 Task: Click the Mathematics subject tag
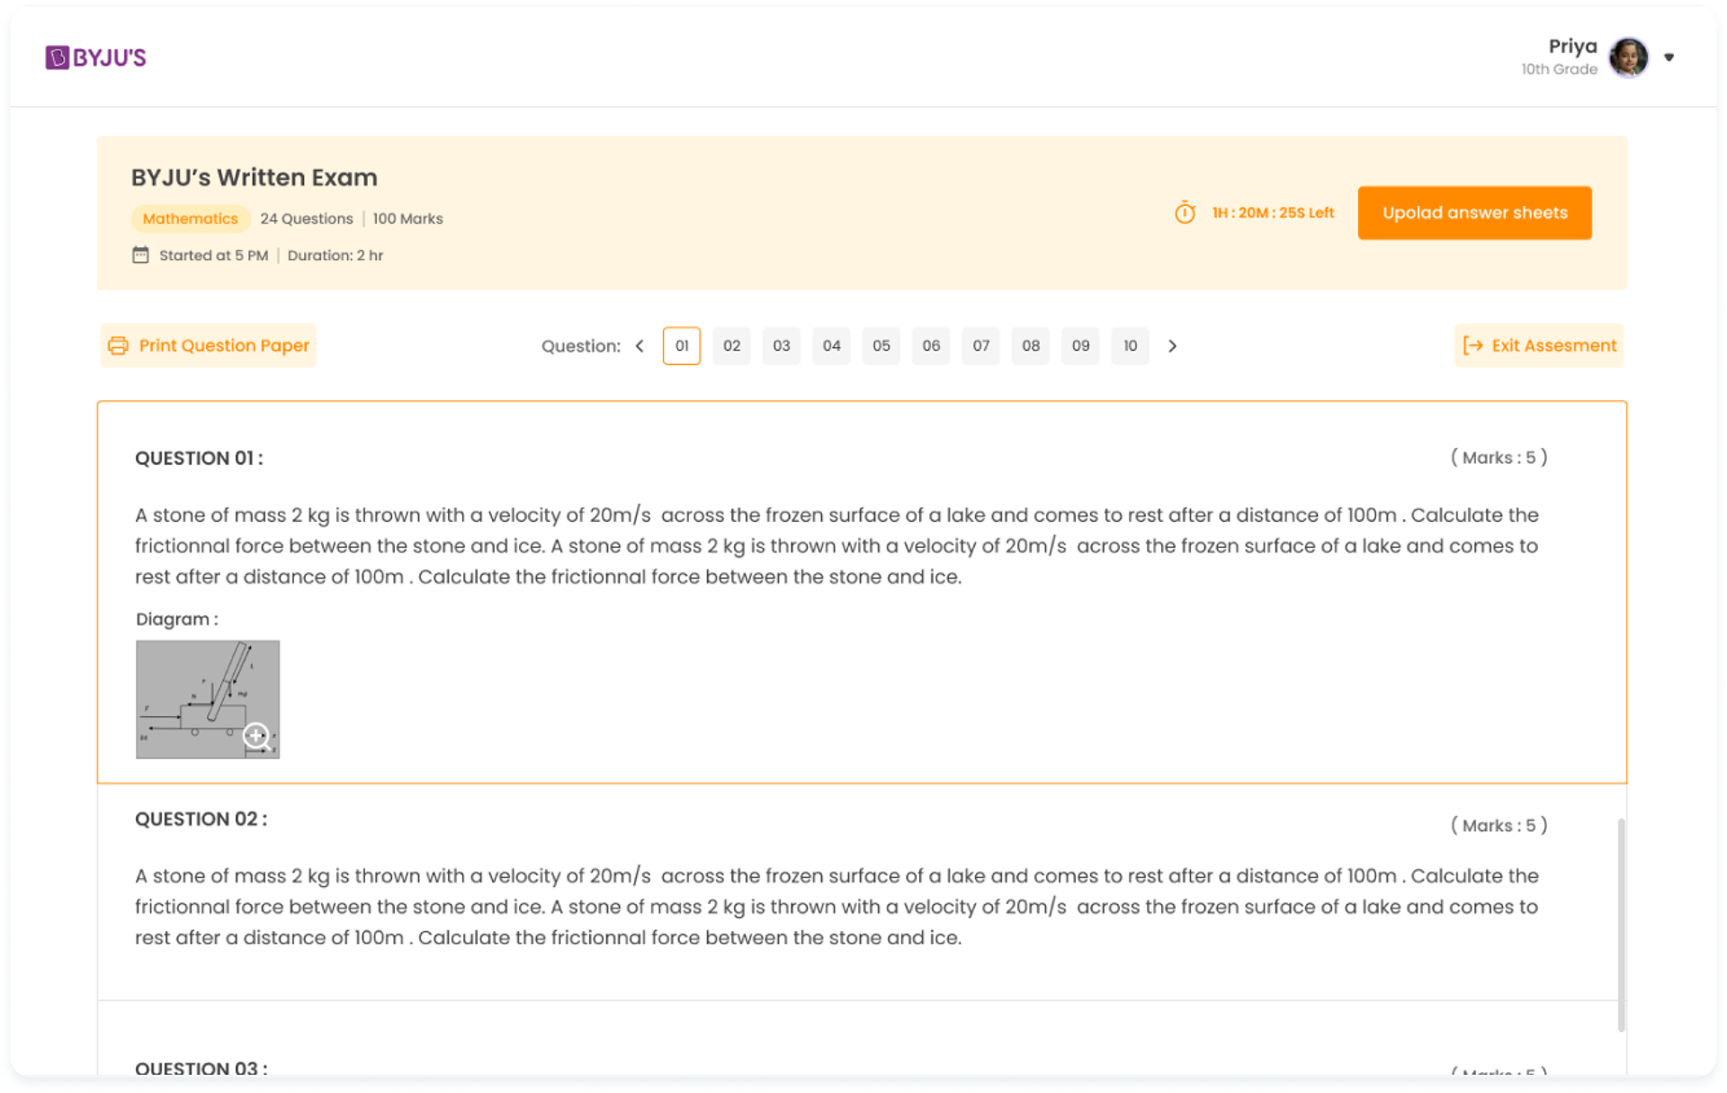(190, 219)
